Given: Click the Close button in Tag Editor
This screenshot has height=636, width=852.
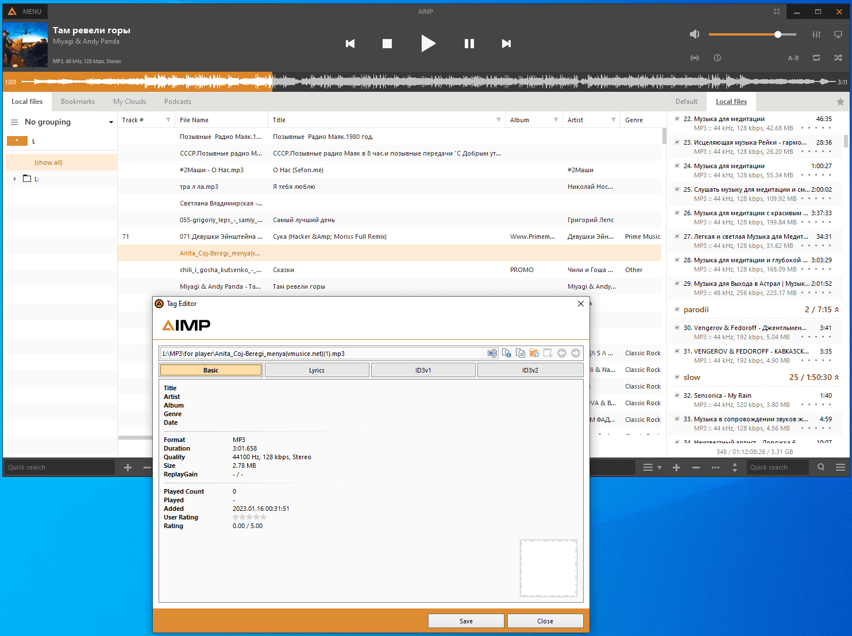Looking at the screenshot, I should point(545,621).
